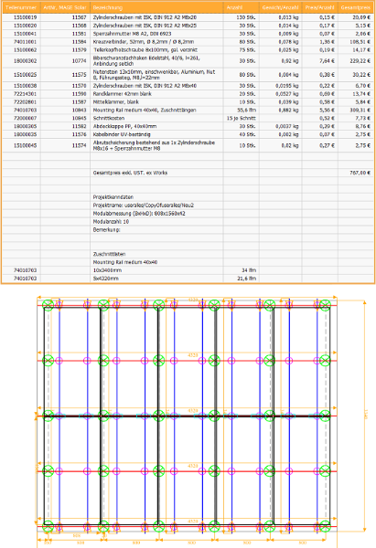Click the Gesamtpreis exkl. UST. ex Works label
This screenshot has height=548, width=376.
(130, 173)
